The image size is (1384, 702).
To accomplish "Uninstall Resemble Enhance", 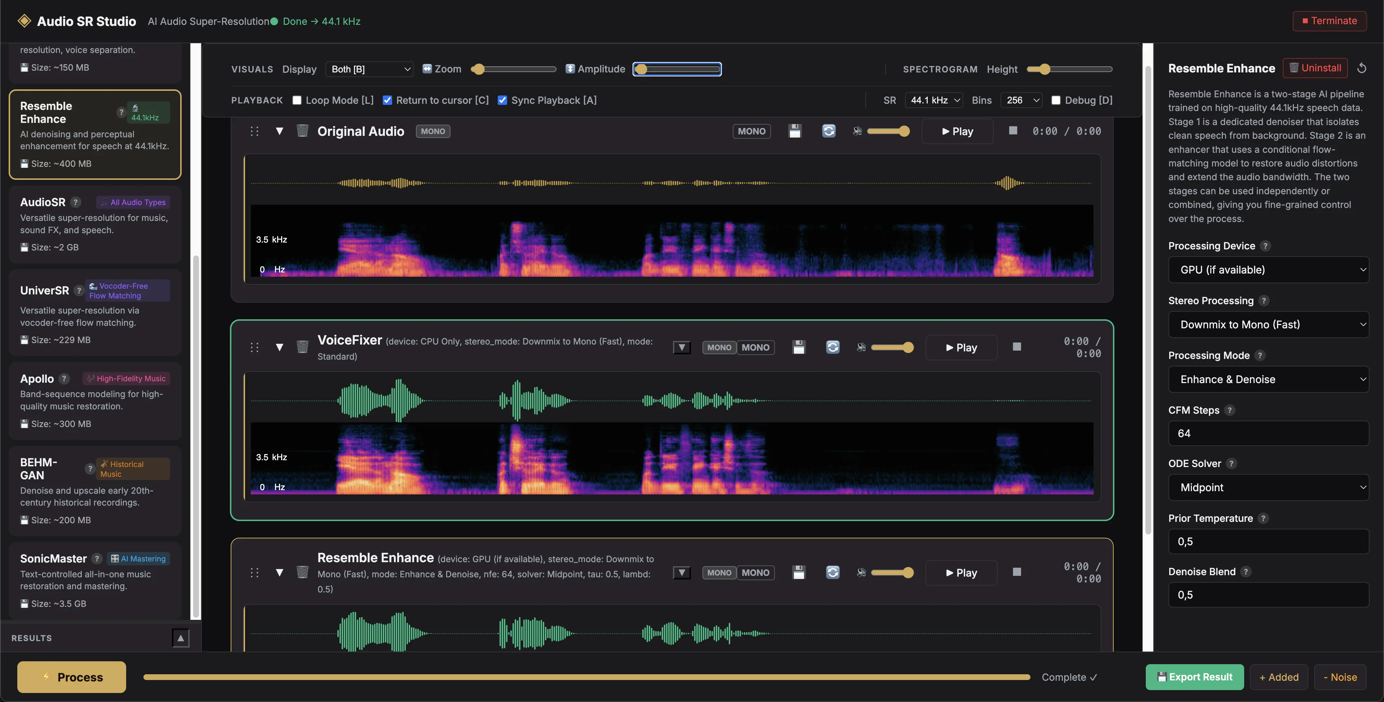I will [x=1315, y=68].
